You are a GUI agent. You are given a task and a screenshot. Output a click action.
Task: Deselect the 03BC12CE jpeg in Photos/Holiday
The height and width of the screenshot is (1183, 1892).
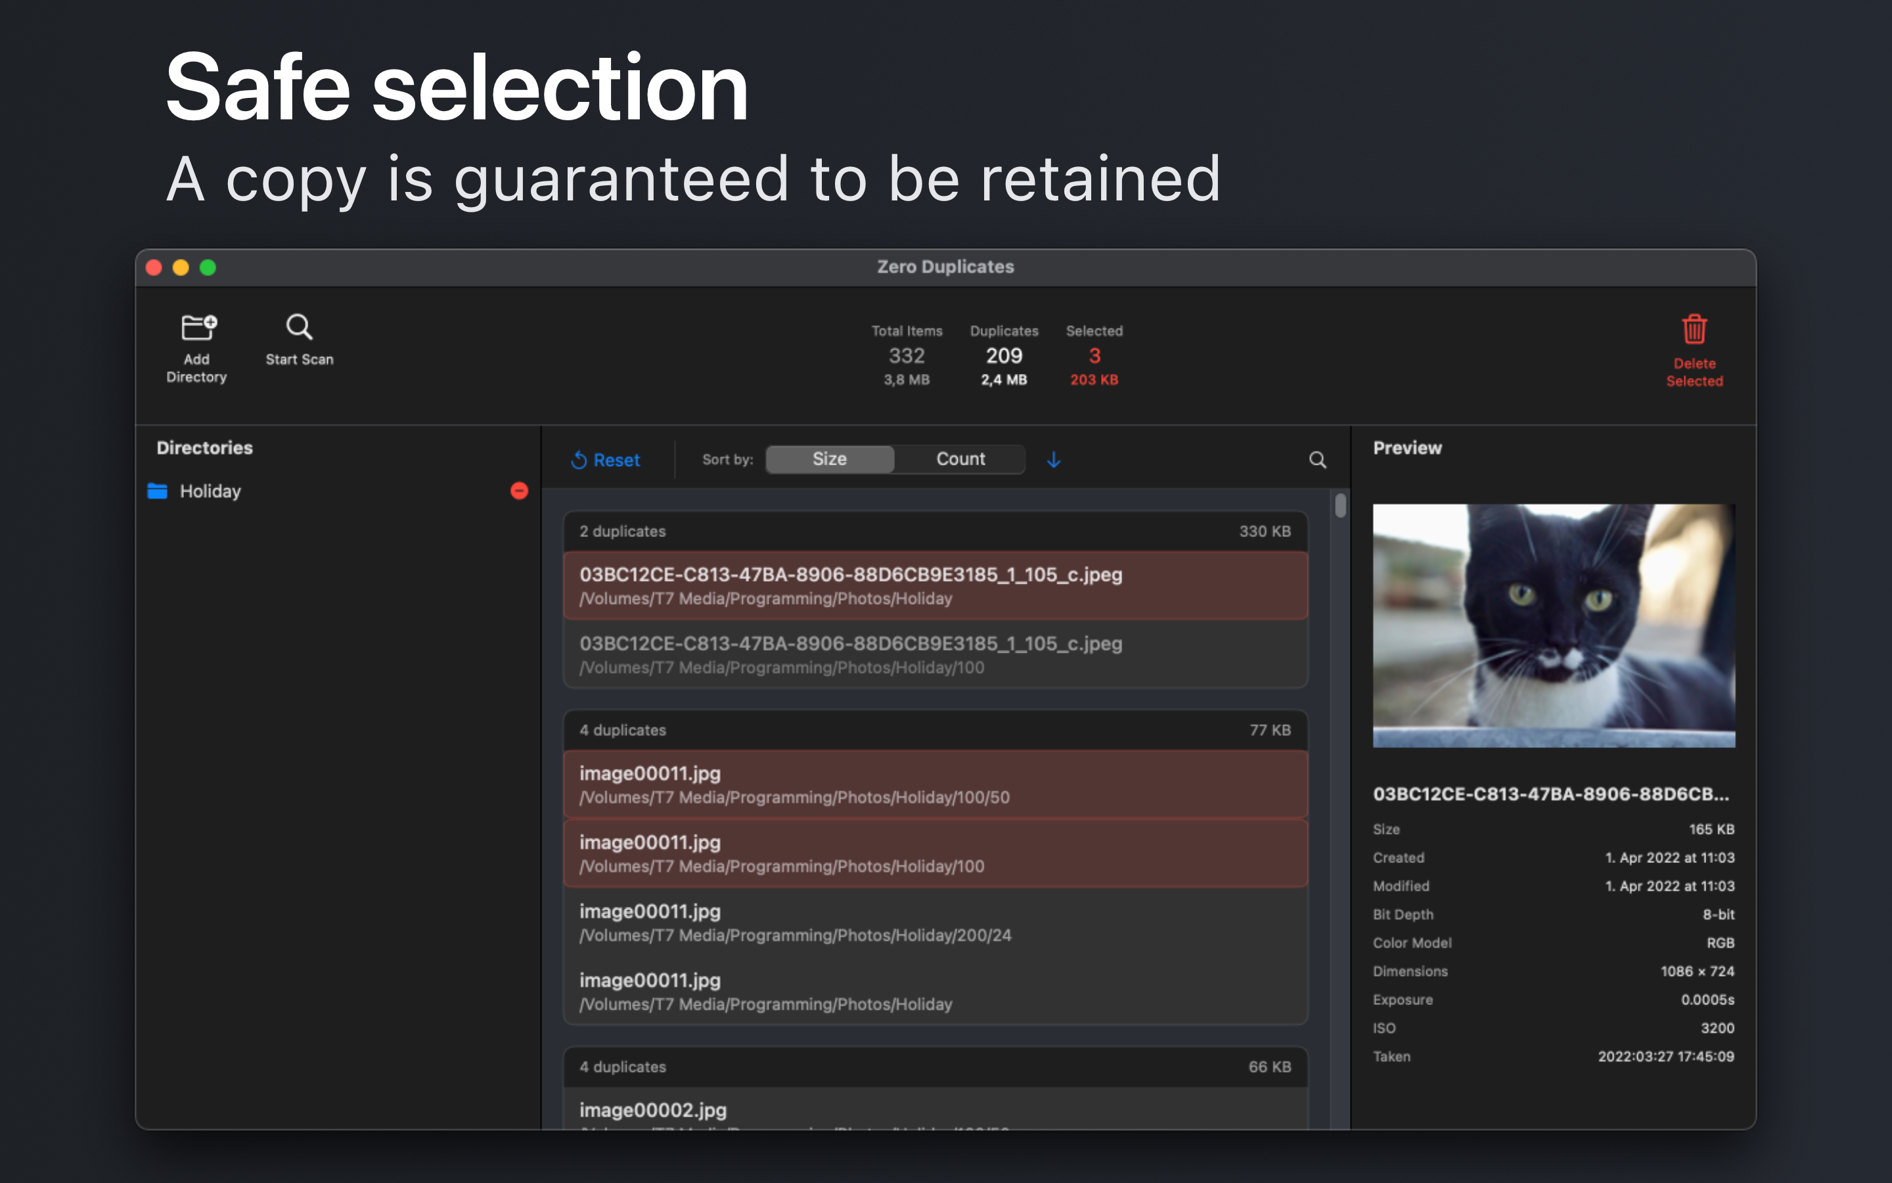[x=935, y=586]
